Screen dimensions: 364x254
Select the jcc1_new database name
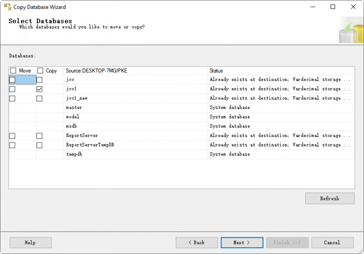tap(77, 98)
